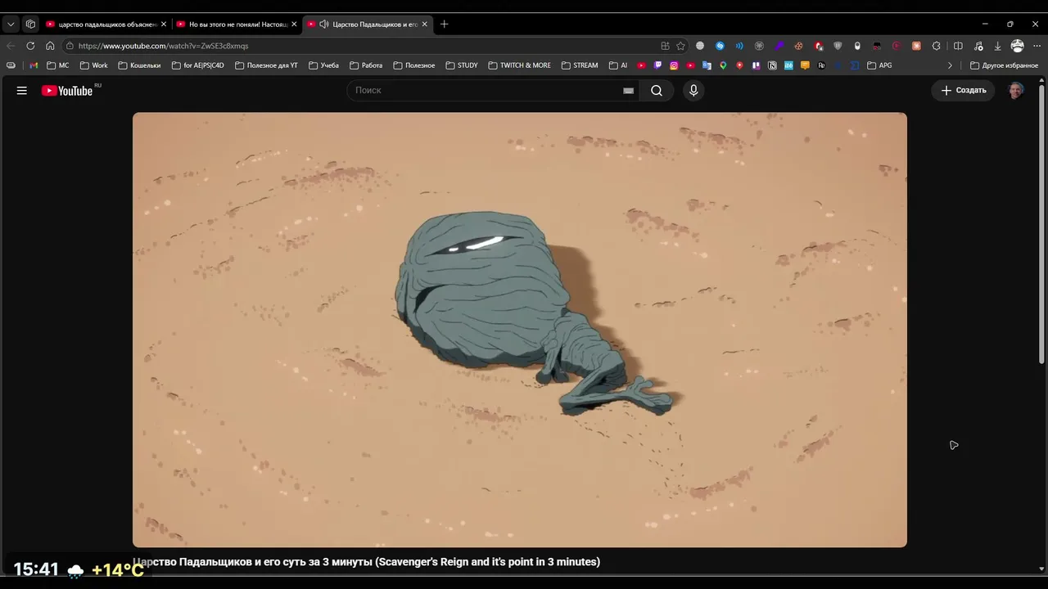This screenshot has height=589, width=1048.
Task: Open the Notion bookmark icon
Action: pos(772,65)
